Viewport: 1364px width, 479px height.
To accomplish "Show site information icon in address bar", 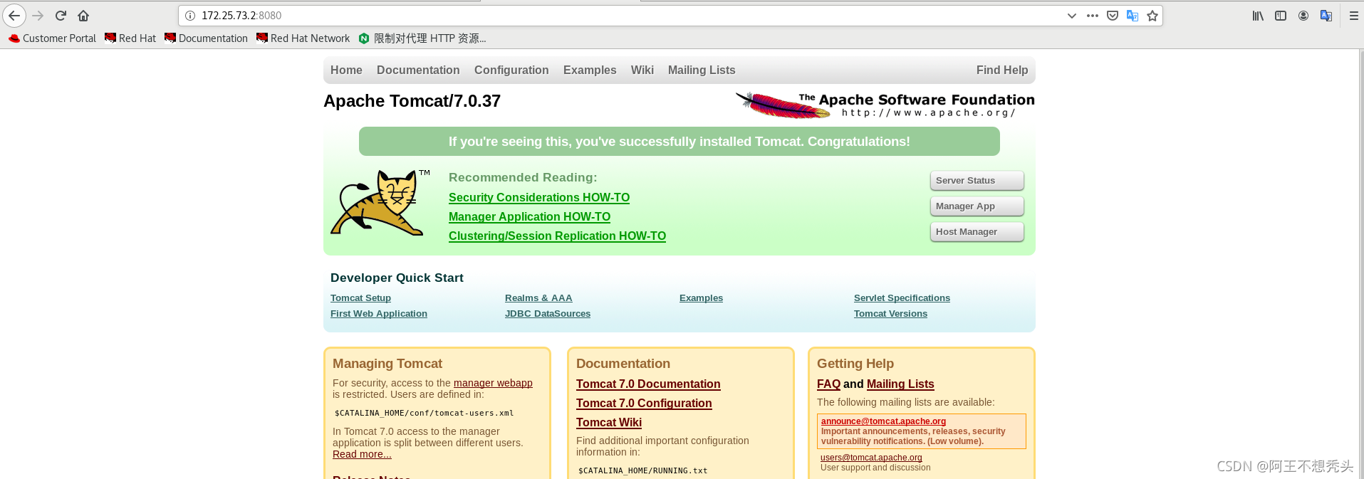I will [190, 16].
